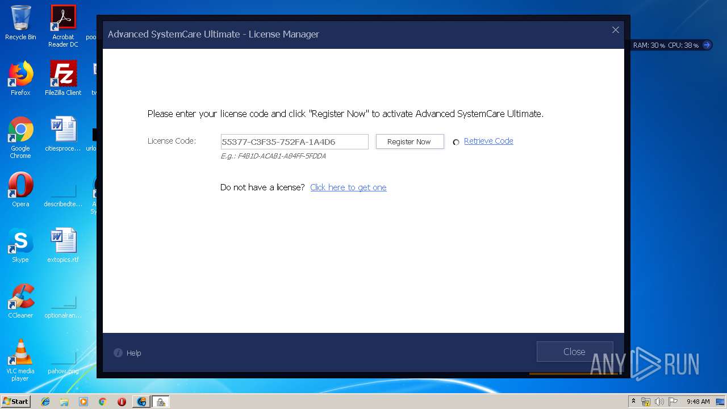The height and width of the screenshot is (409, 727).
Task: Launch Firefox from the desktop
Action: (20, 78)
